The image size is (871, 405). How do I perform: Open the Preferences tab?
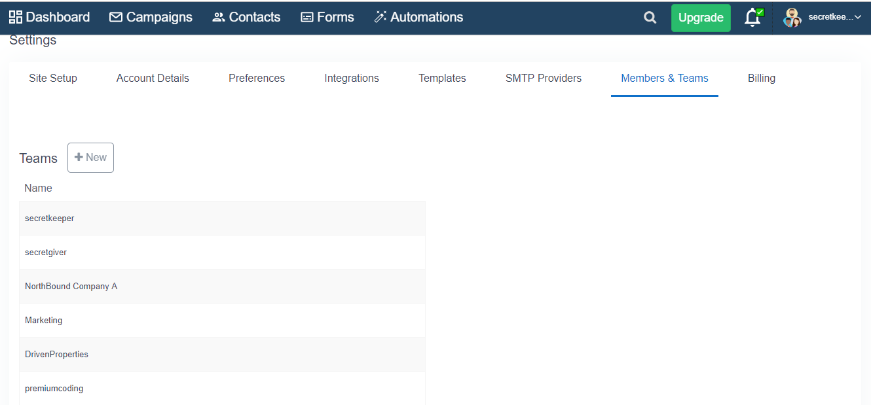257,79
